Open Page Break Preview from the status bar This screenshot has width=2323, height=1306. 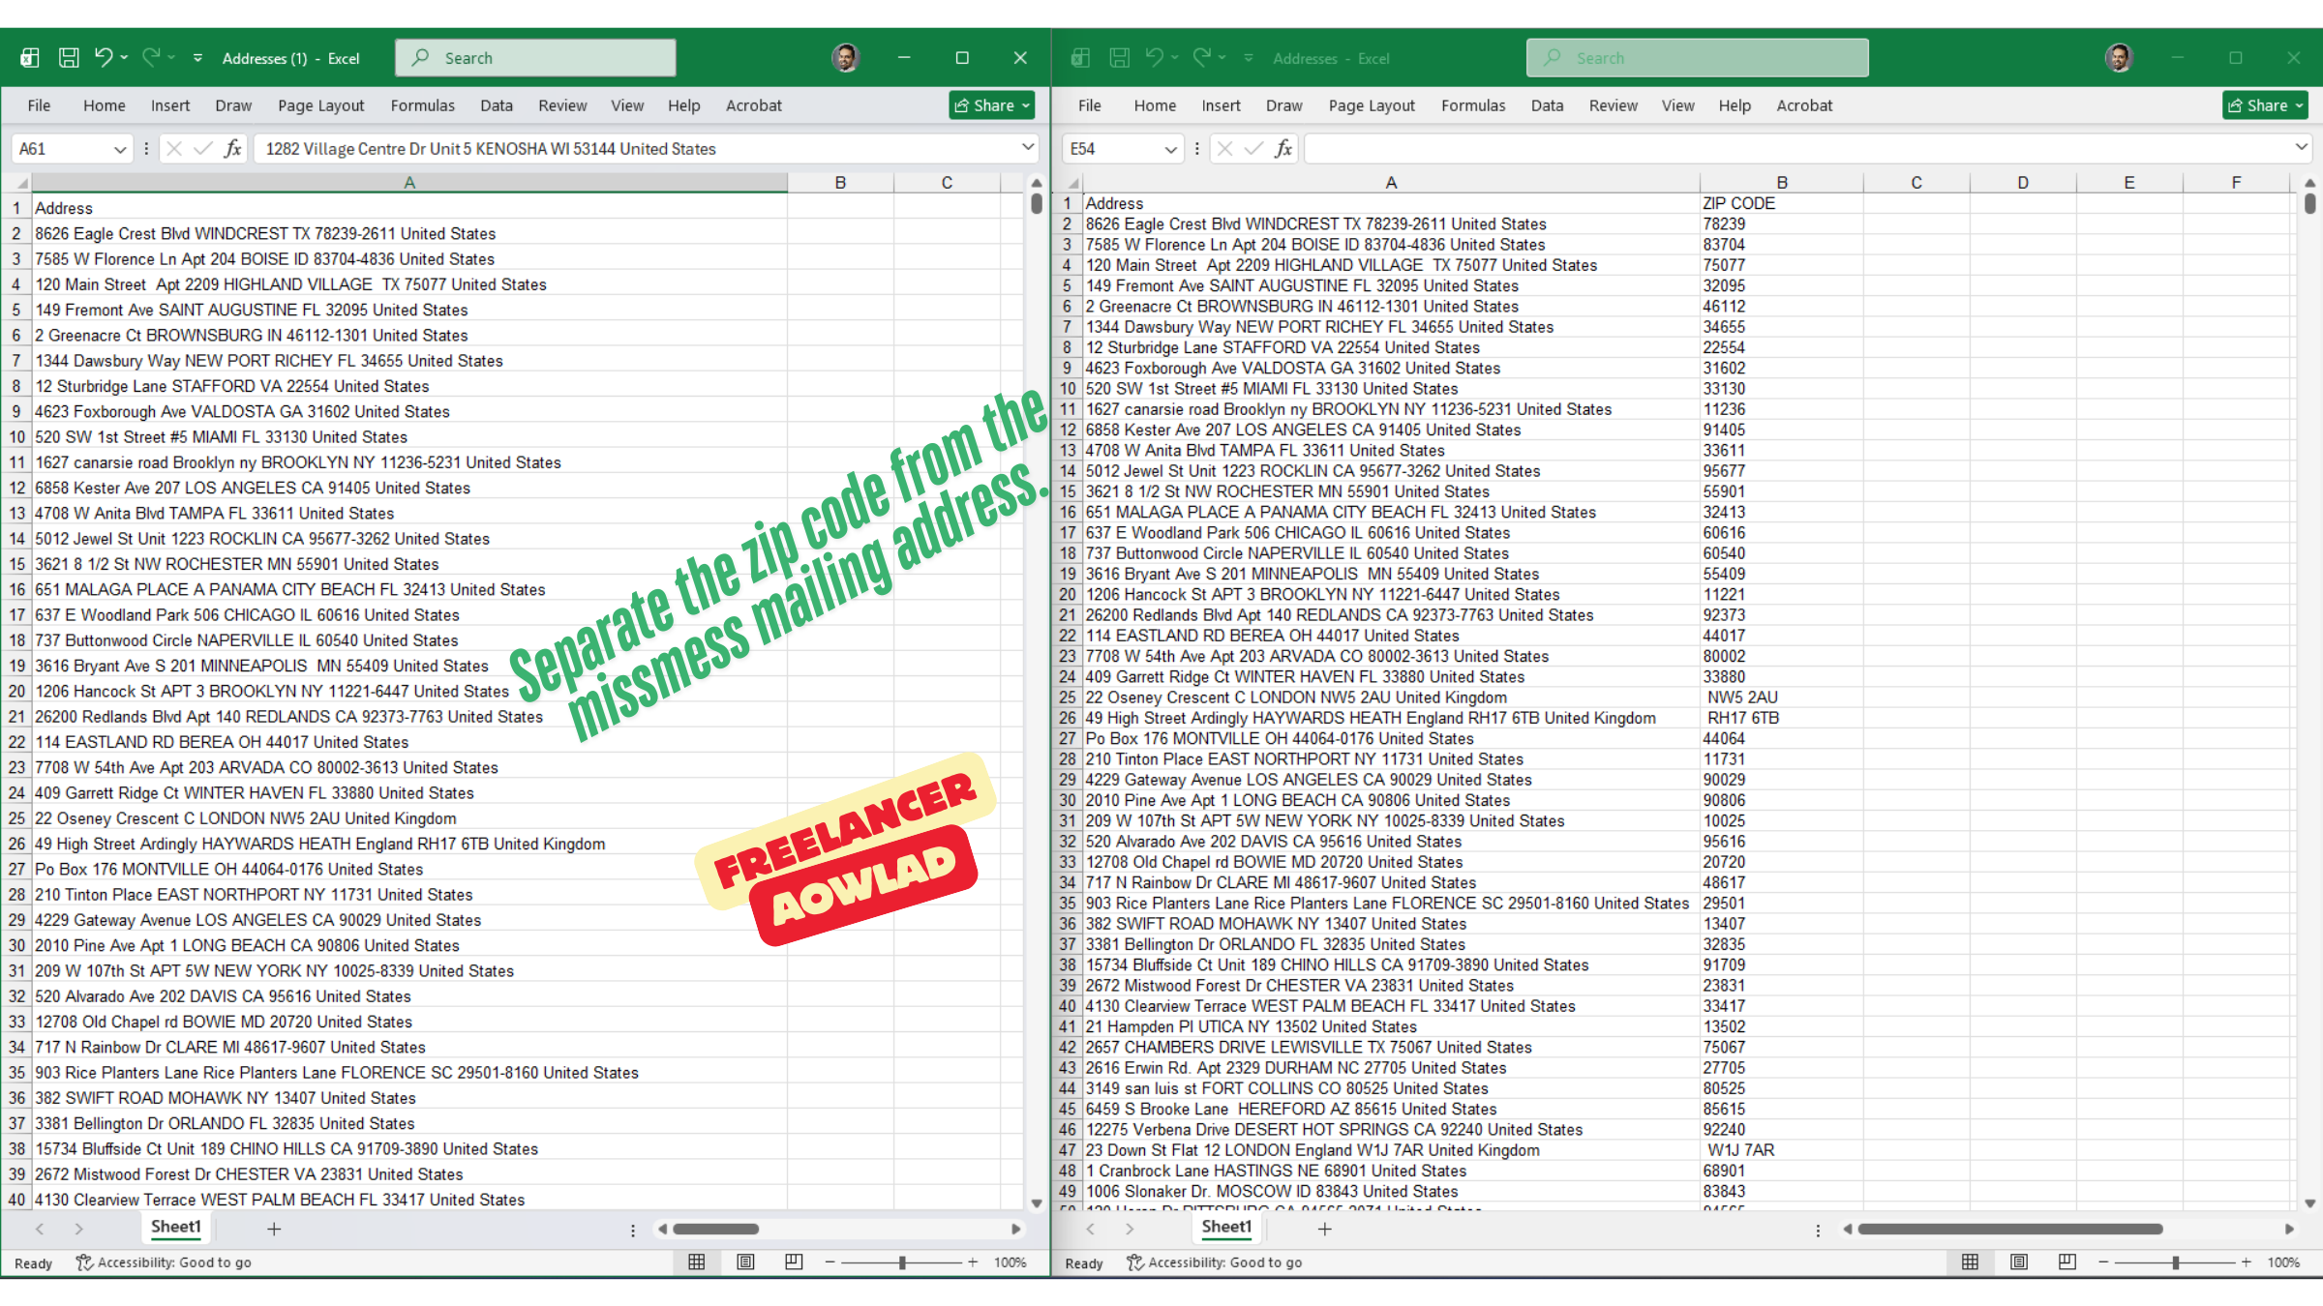793,1261
